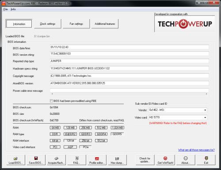
Task: Click the left arrow of error message scrollbar
Action: click(x=52, y=94)
